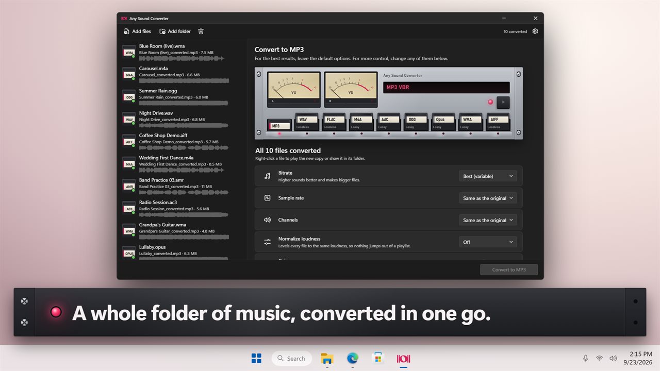
Task: Click the Summer Rain waveform preview
Action: pyautogui.click(x=184, y=103)
